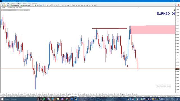The image size is (180, 101).
Task: Open the Окно menu
Action: [29, 3]
